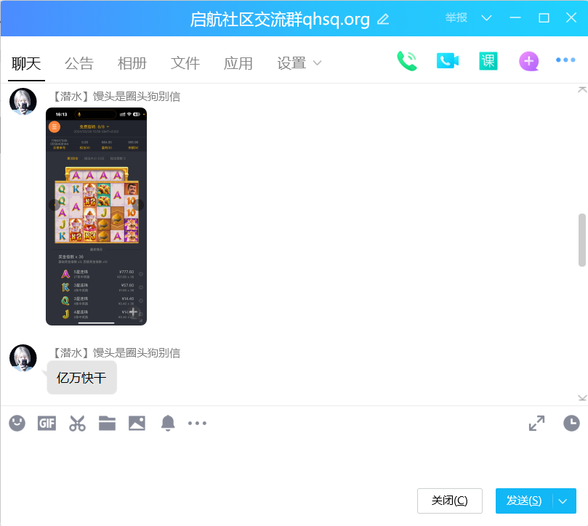Click the 发送(S) button
This screenshot has height=526, width=588.
524,501
